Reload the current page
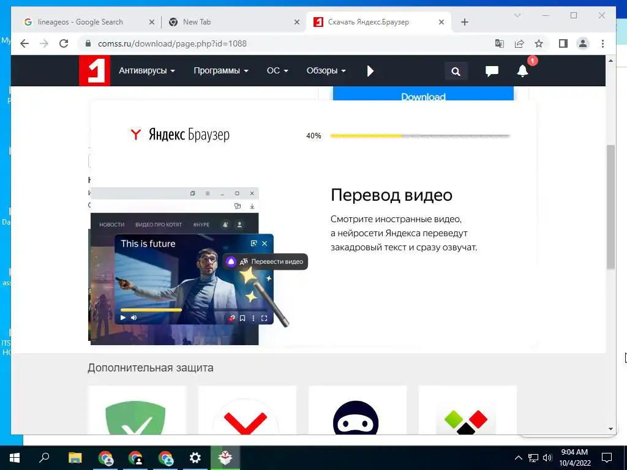The width and height of the screenshot is (627, 470). pos(64,43)
